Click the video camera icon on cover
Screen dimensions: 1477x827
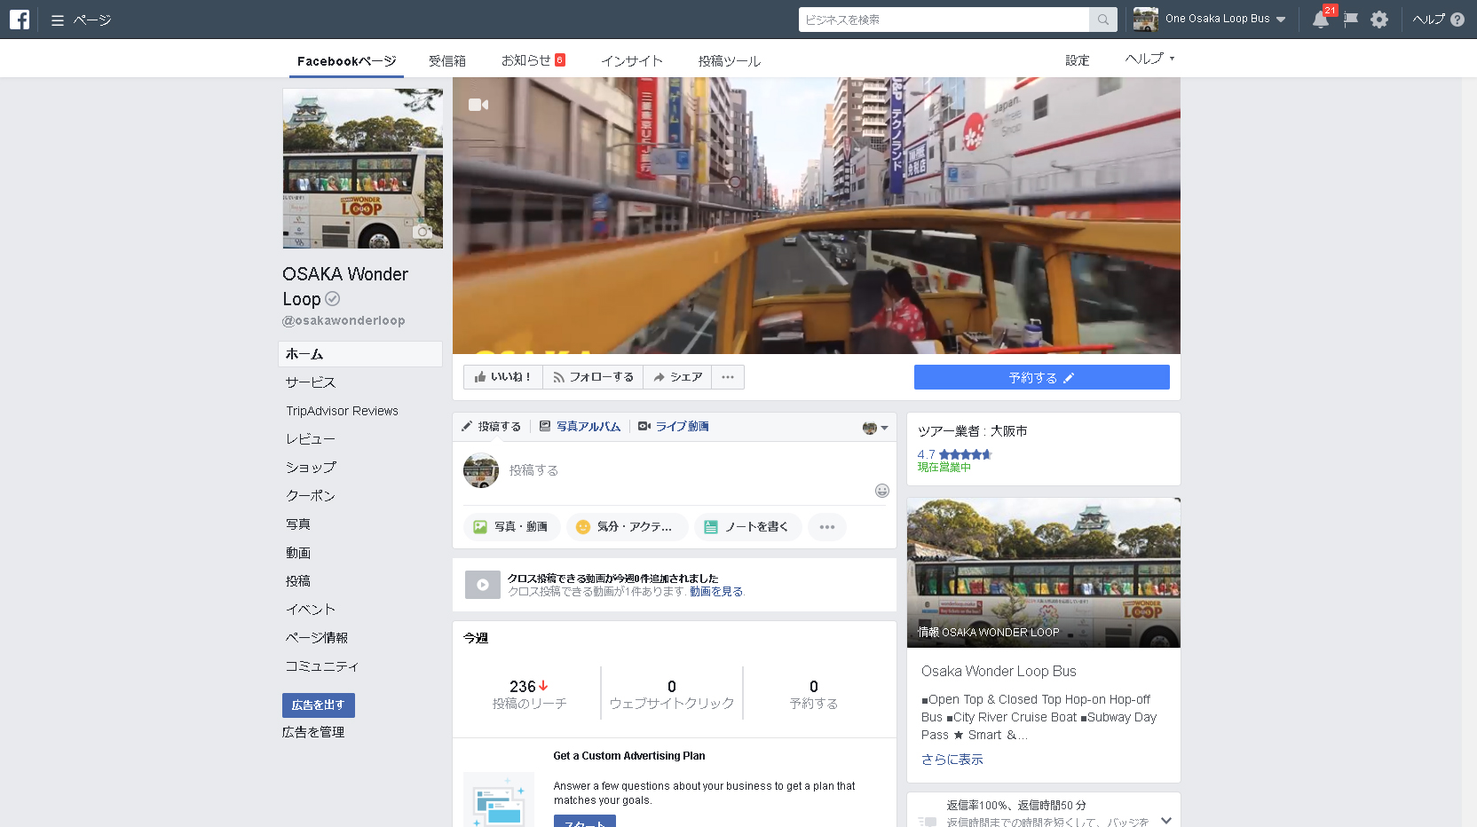pyautogui.click(x=478, y=105)
